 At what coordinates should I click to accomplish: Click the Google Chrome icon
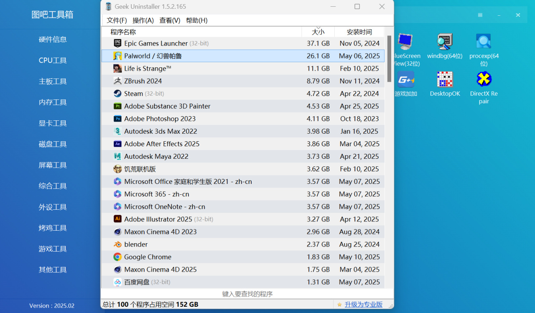click(x=117, y=257)
